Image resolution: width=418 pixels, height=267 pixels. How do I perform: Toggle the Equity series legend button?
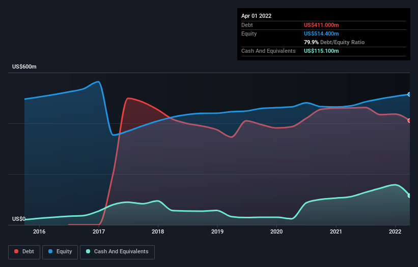pyautogui.click(x=60, y=252)
